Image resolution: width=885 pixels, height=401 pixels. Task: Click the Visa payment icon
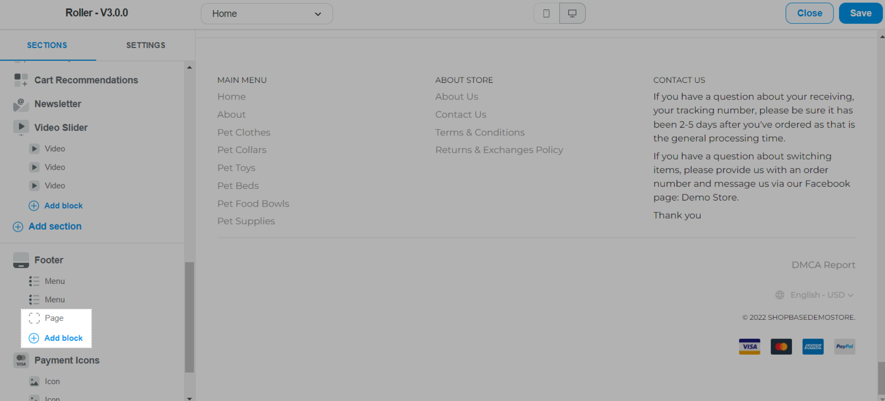click(x=749, y=347)
